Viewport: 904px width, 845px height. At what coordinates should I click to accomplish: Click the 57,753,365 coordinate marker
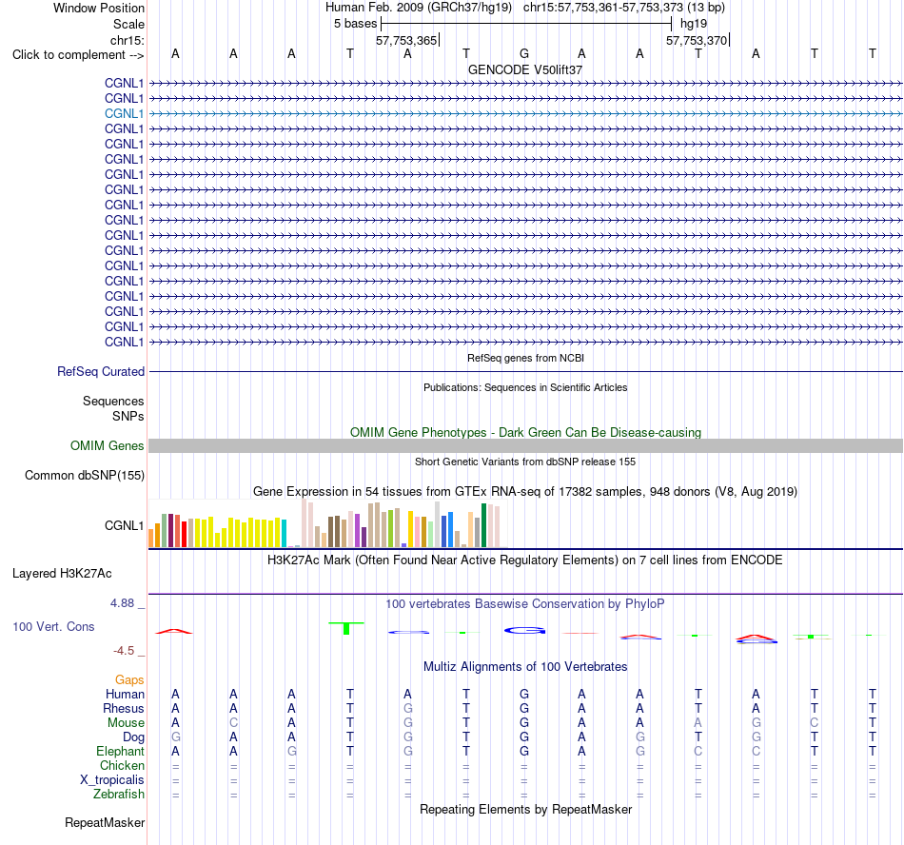click(406, 40)
